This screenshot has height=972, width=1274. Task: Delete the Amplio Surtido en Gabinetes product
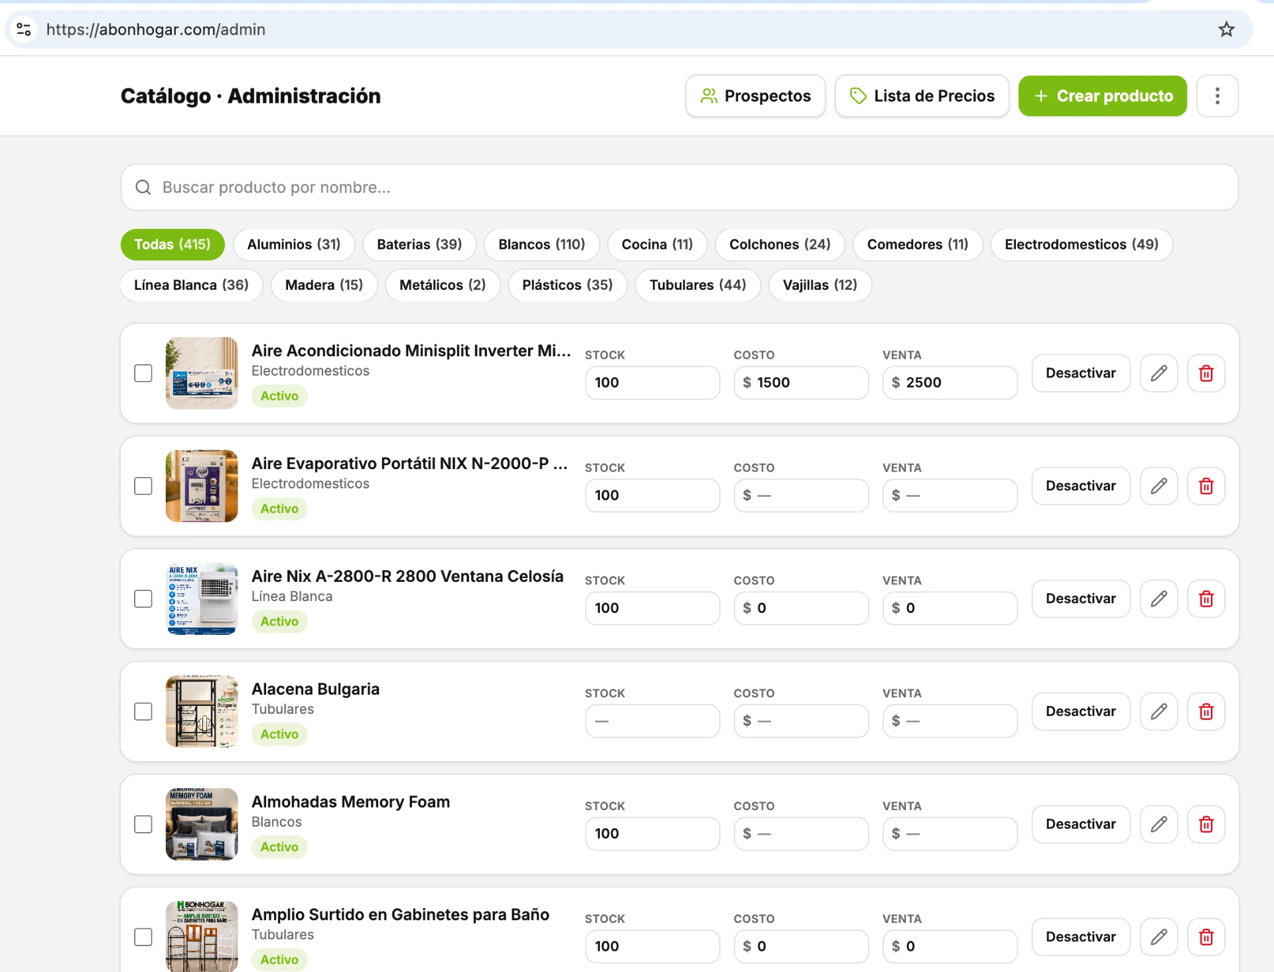point(1206,937)
